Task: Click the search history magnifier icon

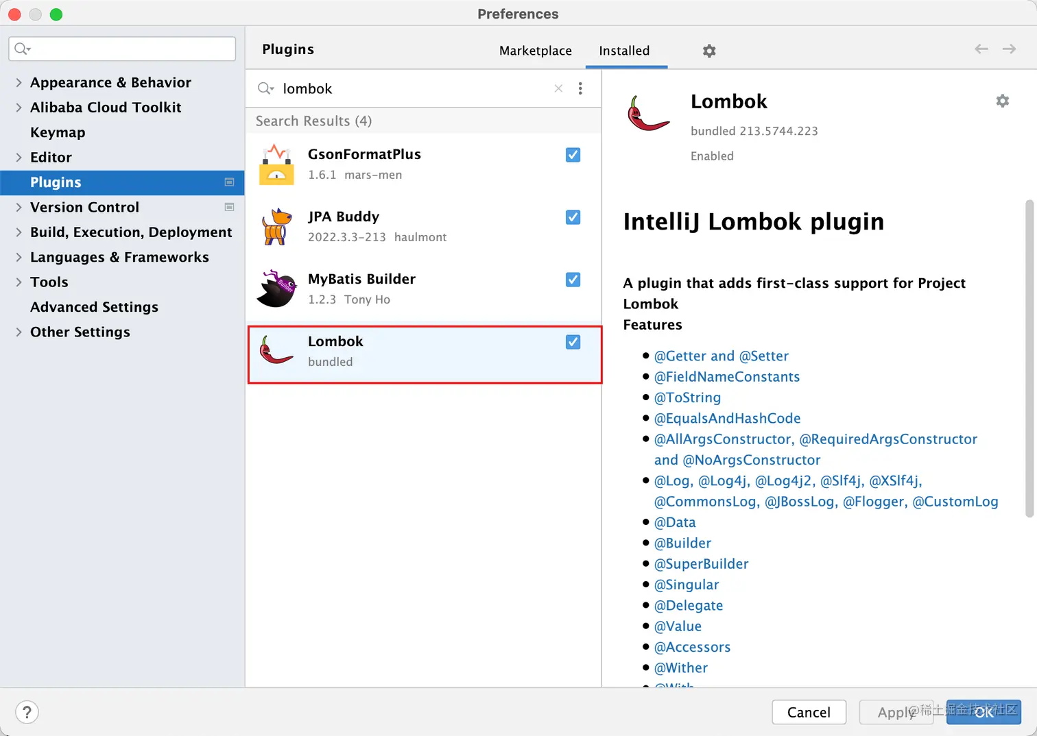Action: tap(265, 88)
